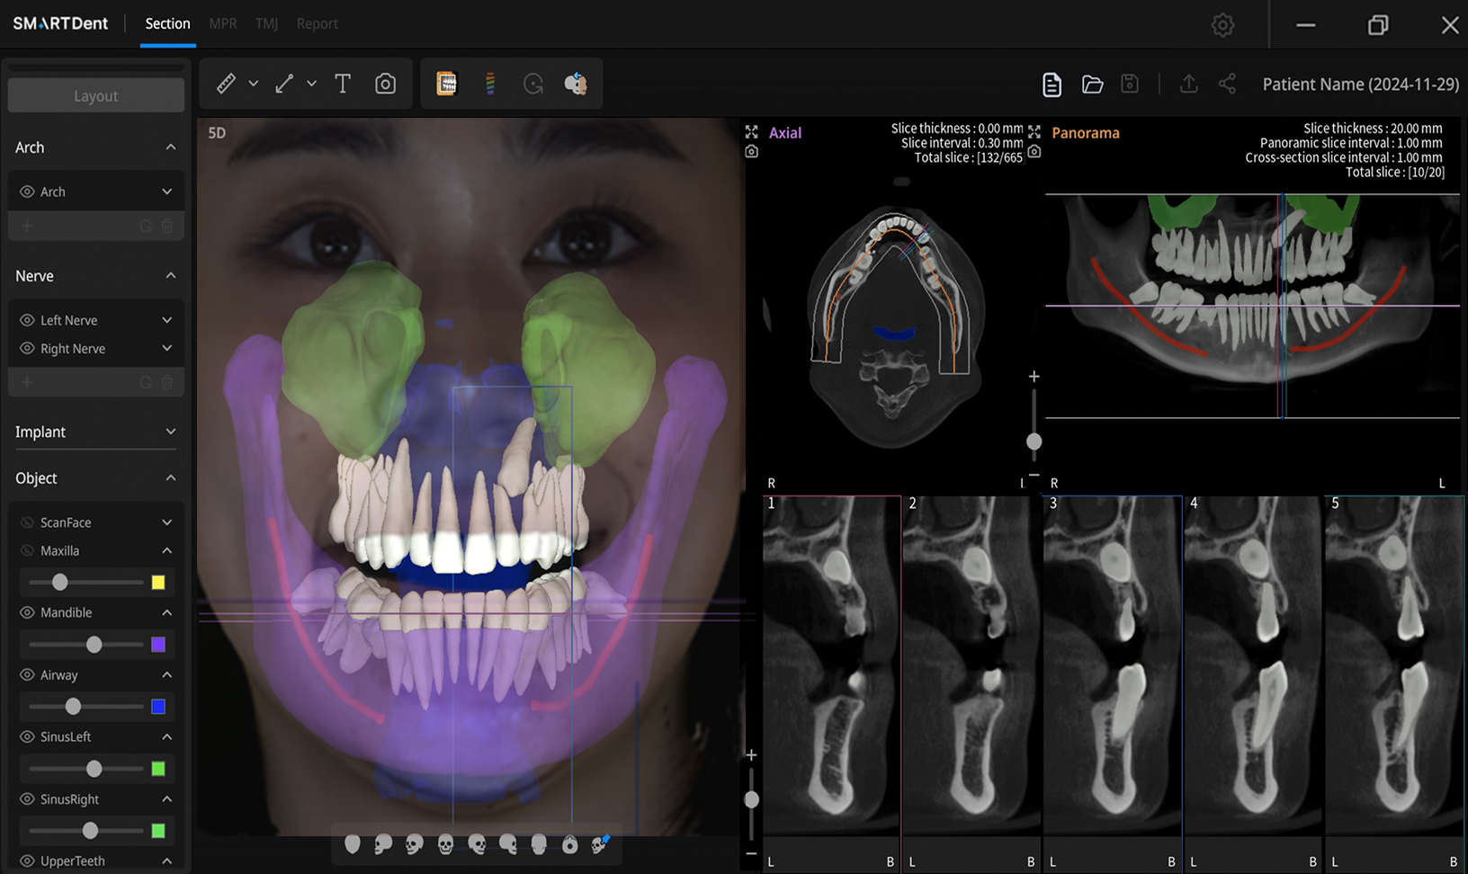Screen dimensions: 1468x874
Task: Click the Layout button
Action: 95,94
